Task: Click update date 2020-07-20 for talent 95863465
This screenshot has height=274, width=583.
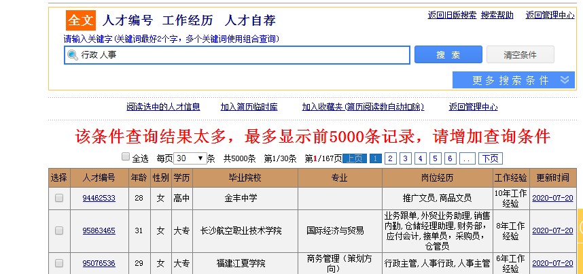Action: point(552,230)
